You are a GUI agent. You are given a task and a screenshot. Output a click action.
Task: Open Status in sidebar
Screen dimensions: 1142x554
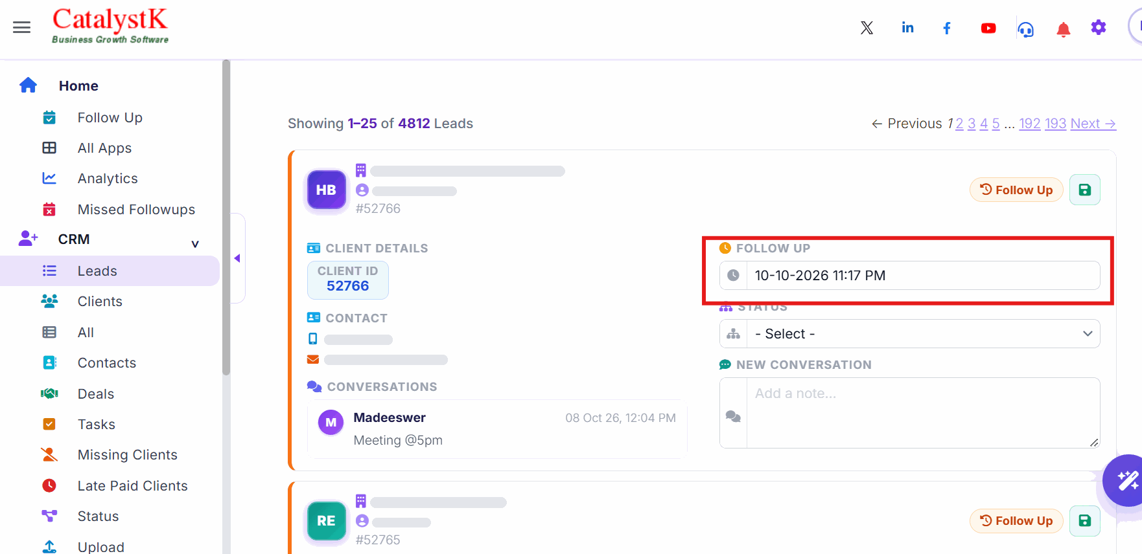tap(98, 516)
